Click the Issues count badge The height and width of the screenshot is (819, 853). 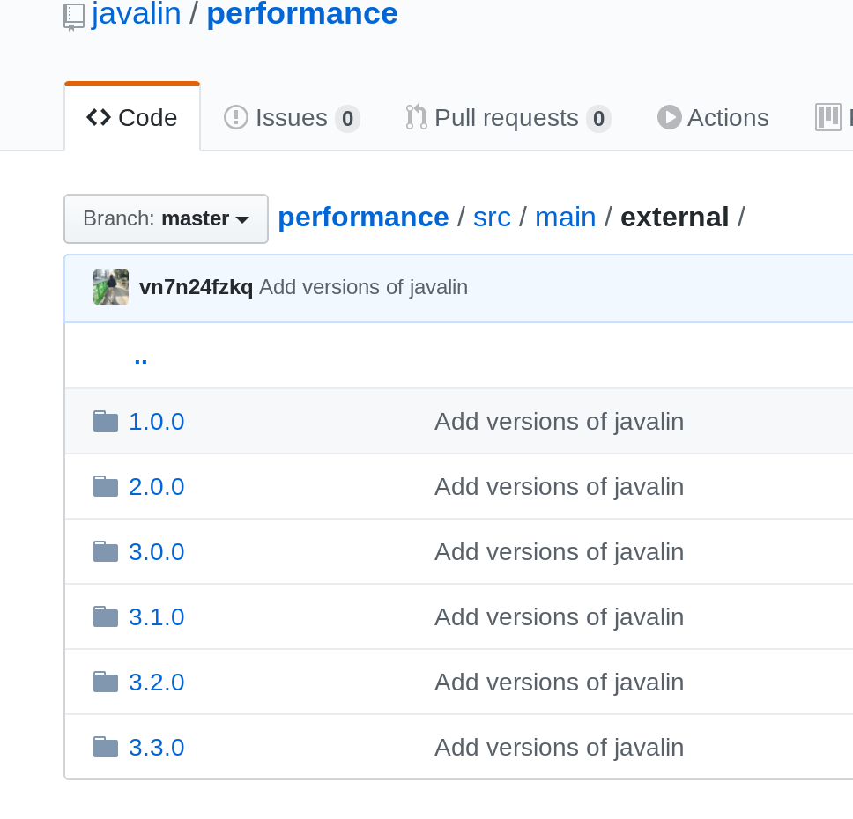click(x=347, y=119)
